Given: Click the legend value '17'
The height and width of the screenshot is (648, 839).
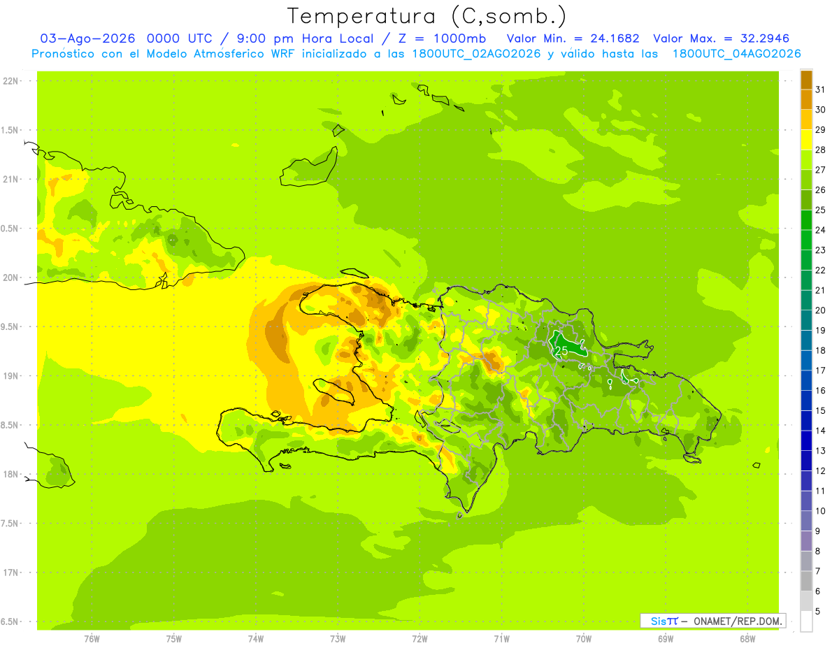Looking at the screenshot, I should tap(821, 370).
